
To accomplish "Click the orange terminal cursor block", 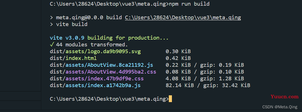I will (x=170, y=99).
